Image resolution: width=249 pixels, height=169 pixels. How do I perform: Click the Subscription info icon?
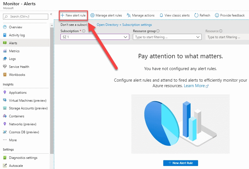click(x=84, y=31)
